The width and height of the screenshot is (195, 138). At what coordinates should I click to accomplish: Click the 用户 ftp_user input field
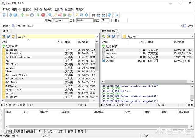(60, 20)
